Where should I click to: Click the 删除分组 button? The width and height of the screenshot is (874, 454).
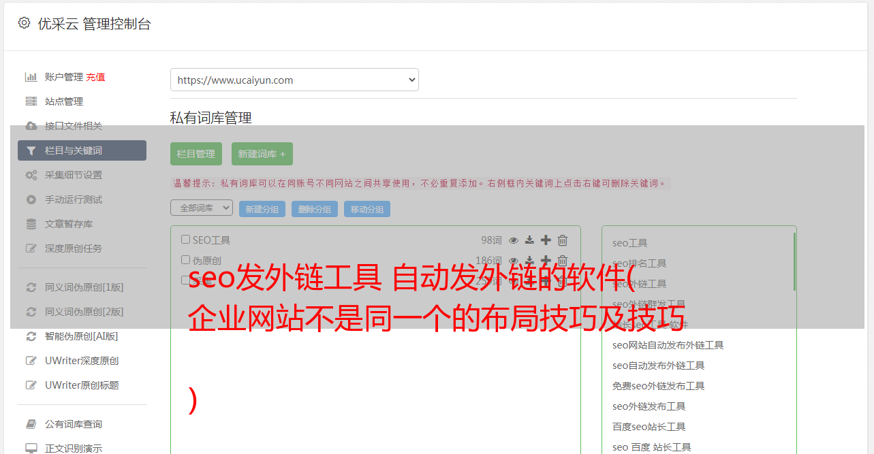click(315, 209)
